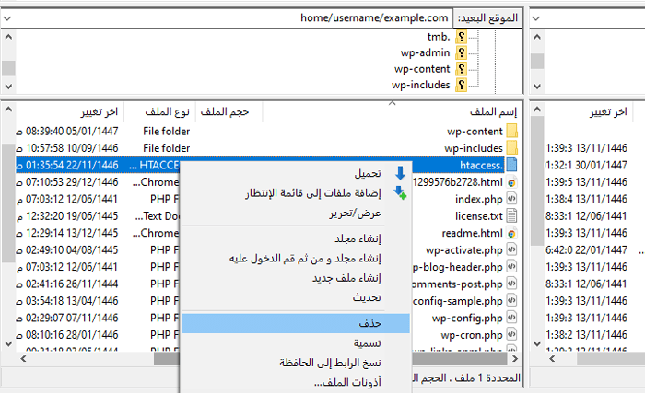Select wp-content tree node in remote tree
The height and width of the screenshot is (394, 645).
422,69
